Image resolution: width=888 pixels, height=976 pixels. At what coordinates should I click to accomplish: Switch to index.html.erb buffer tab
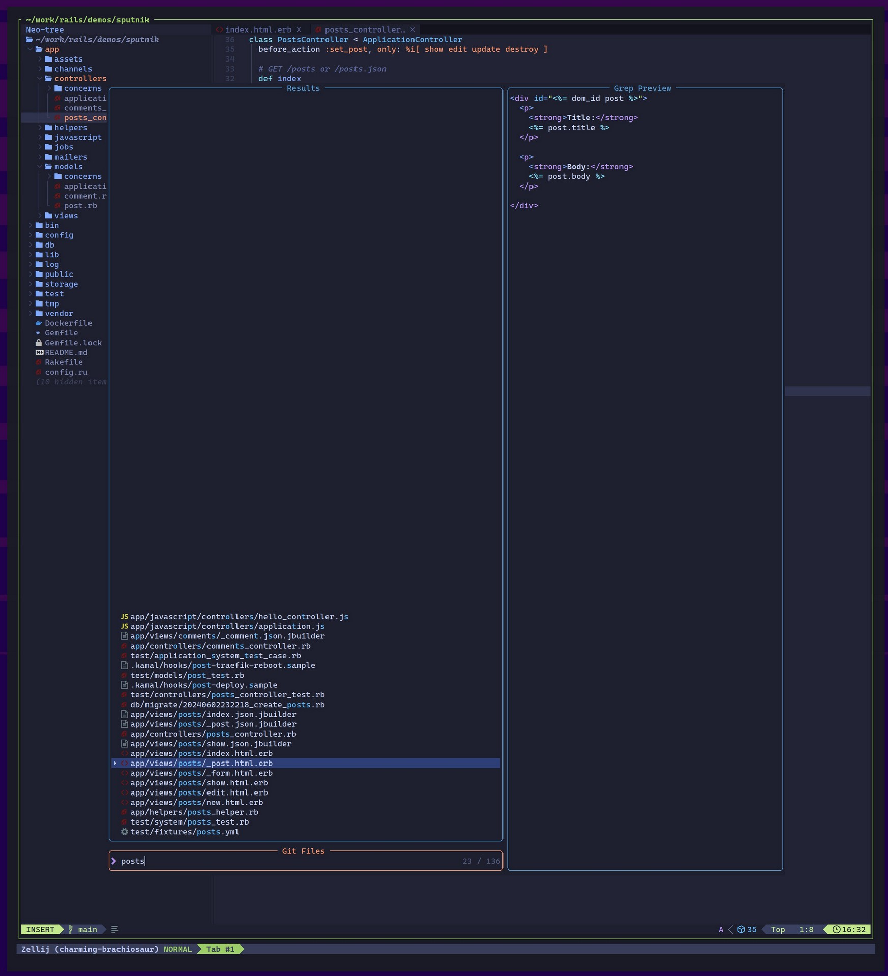[258, 30]
